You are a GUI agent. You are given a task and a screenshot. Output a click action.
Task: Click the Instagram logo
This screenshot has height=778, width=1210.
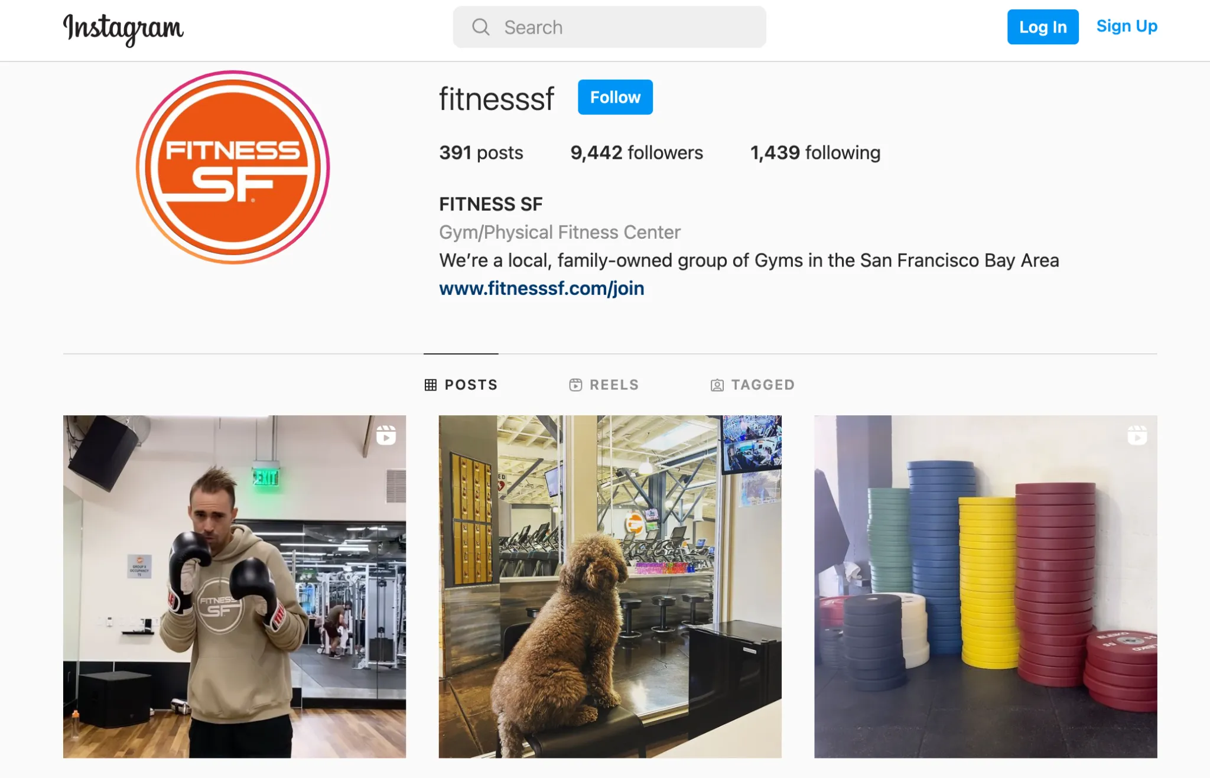coord(123,29)
